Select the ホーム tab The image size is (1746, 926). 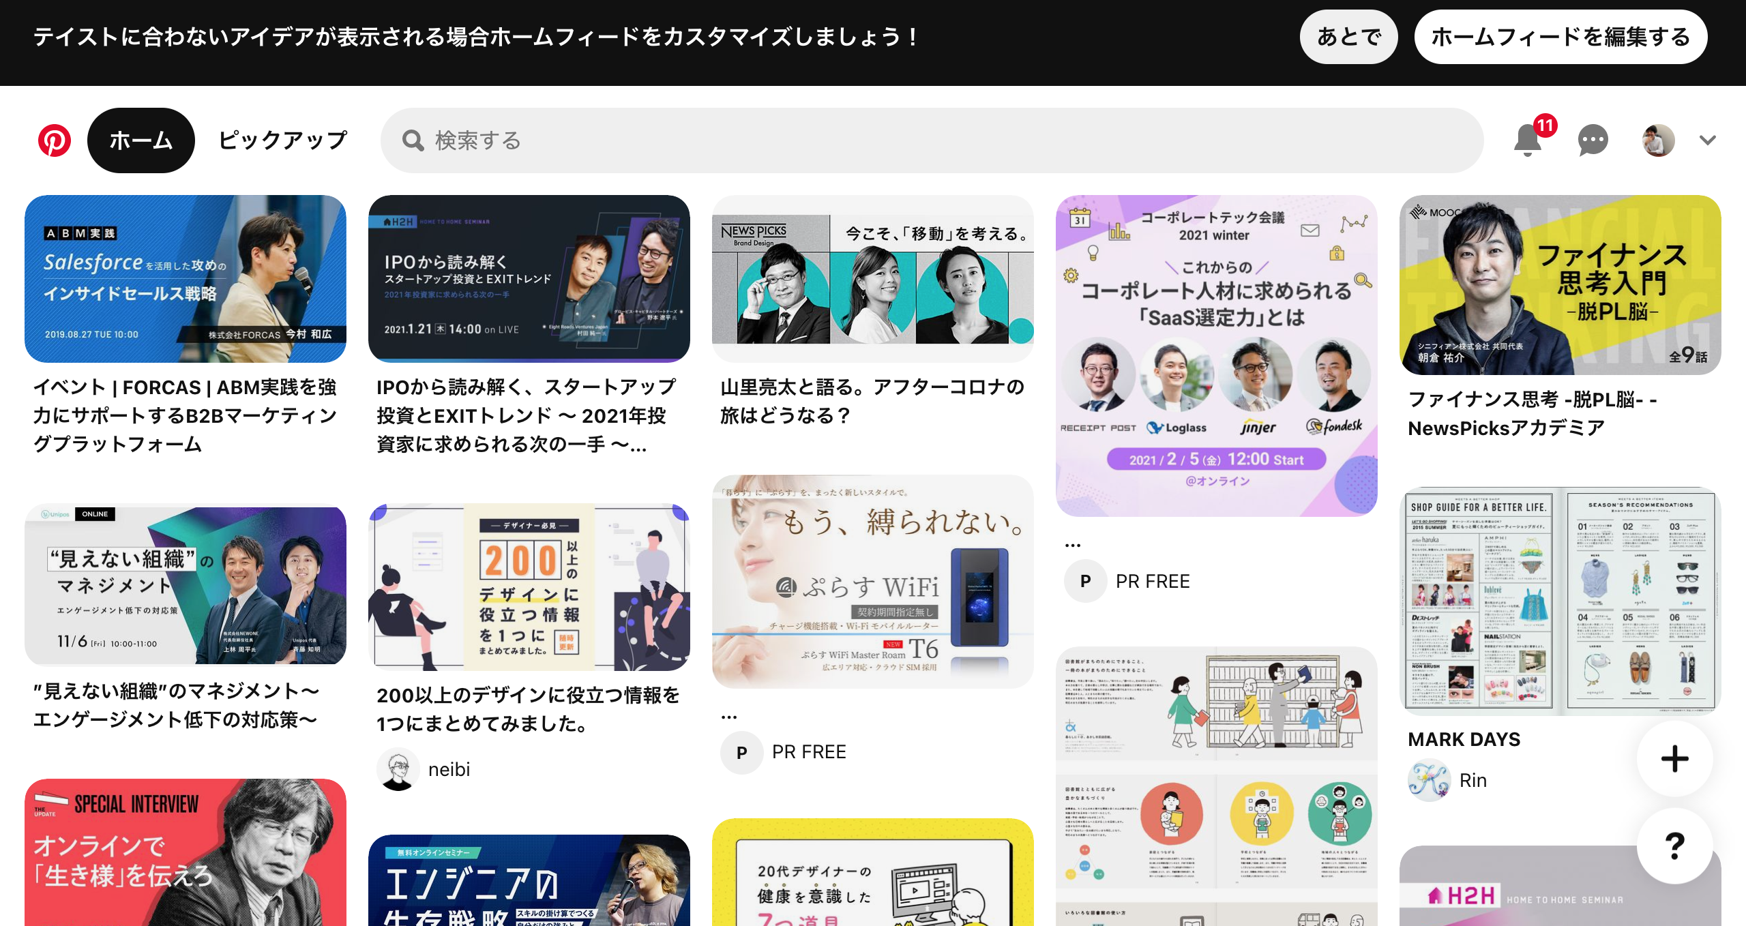(141, 140)
